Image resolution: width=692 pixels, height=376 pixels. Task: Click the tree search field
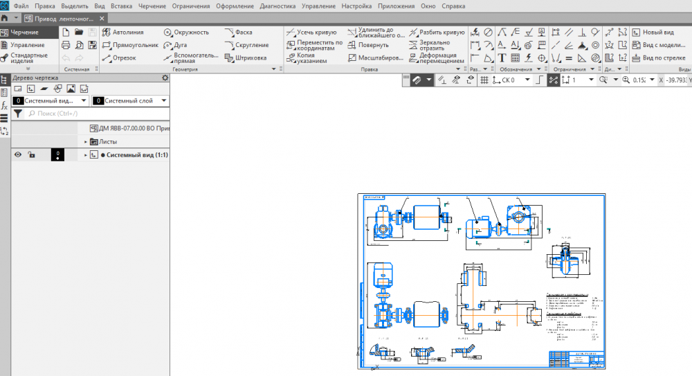coord(97,113)
